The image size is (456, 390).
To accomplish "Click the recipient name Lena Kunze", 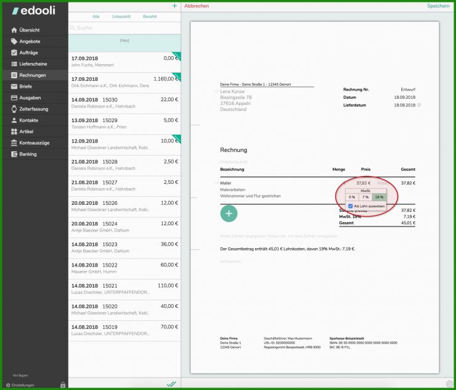I will coord(232,91).
